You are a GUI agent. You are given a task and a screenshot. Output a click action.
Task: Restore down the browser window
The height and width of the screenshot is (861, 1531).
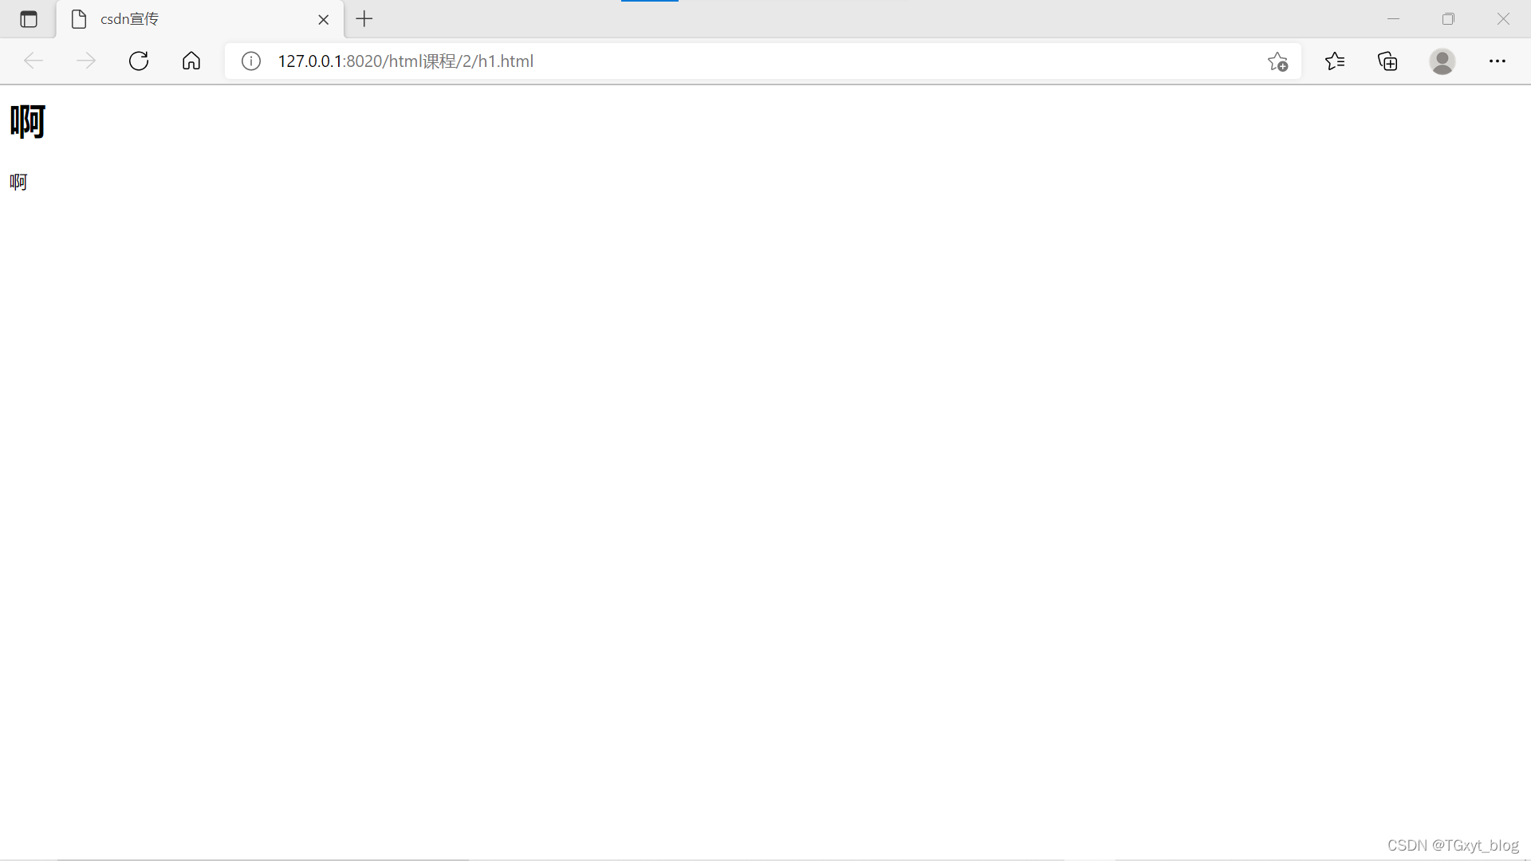1448,19
